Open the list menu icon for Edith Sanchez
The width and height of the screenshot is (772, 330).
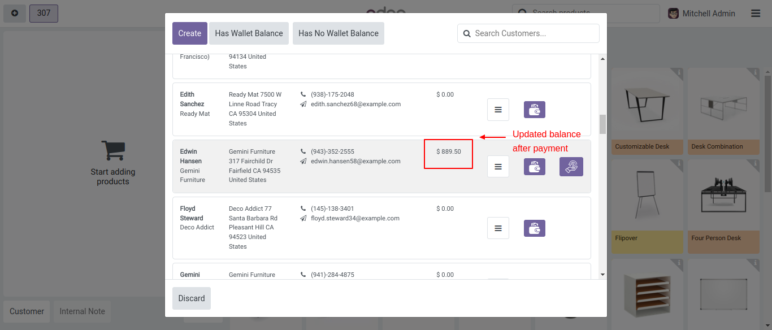coord(498,110)
